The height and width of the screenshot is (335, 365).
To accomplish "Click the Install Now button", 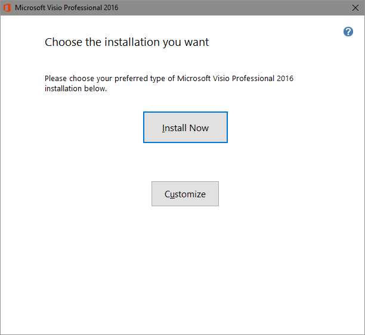I will tap(185, 127).
